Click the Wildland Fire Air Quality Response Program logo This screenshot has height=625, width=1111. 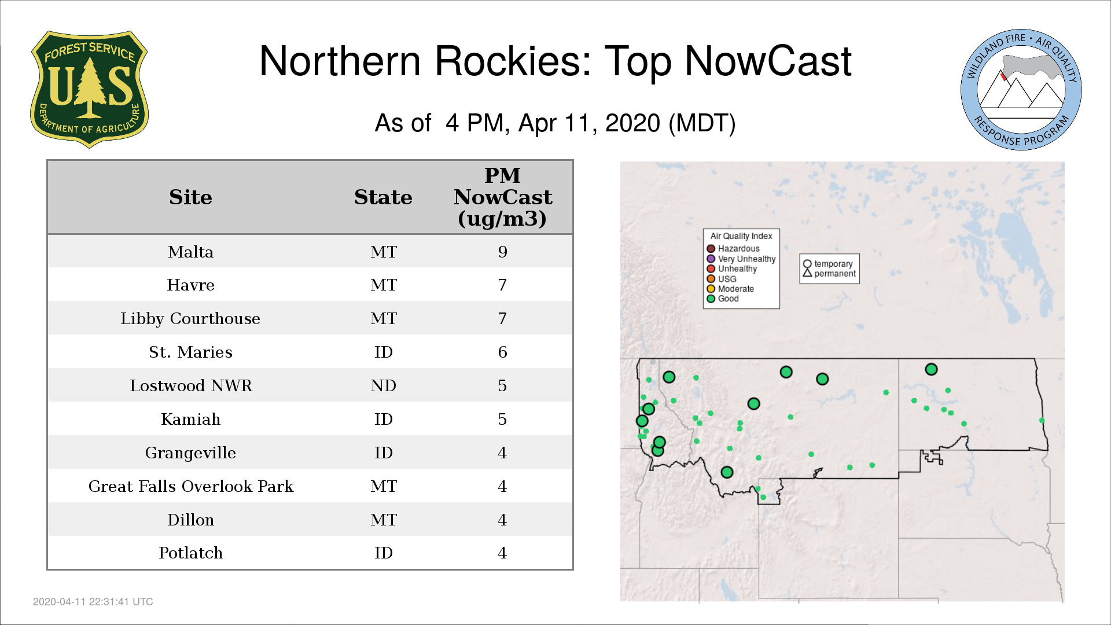pos(1021,90)
